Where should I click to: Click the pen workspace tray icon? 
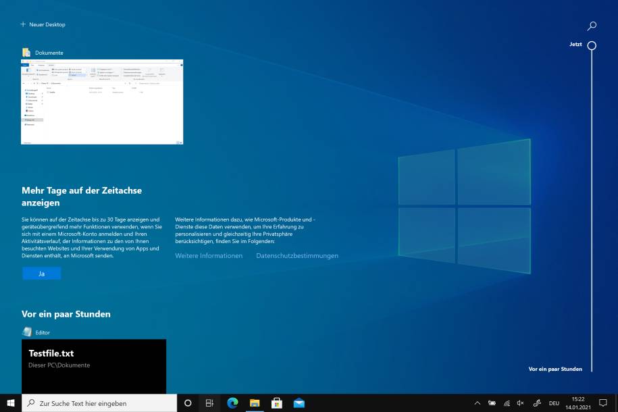[x=537, y=403]
